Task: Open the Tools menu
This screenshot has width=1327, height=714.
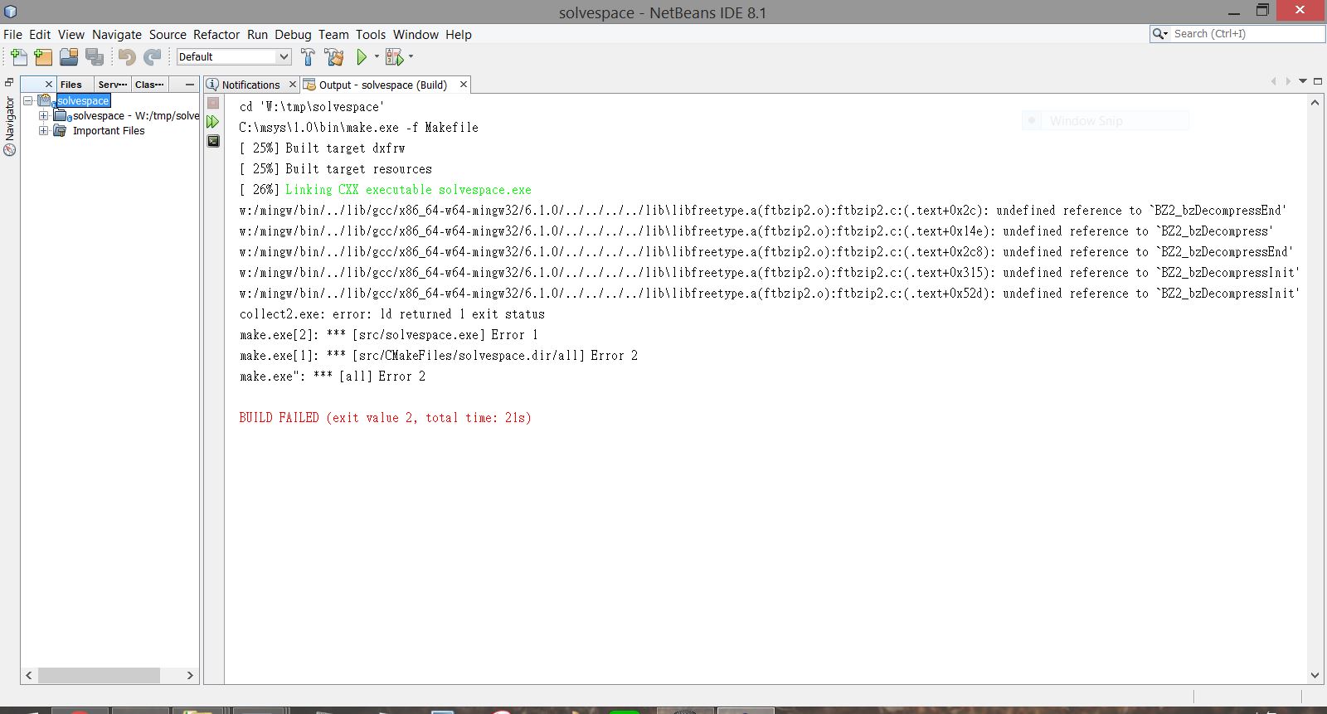Action: coord(371,34)
